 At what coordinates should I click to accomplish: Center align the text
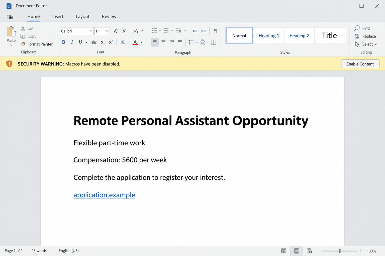(163, 42)
